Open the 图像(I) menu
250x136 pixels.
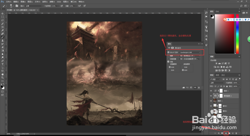pyautogui.click(x=23, y=2)
